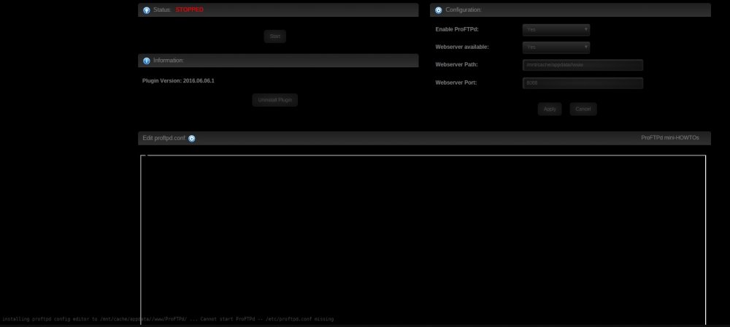
Task: Click the Uninstall Plugin button
Action: tap(274, 100)
